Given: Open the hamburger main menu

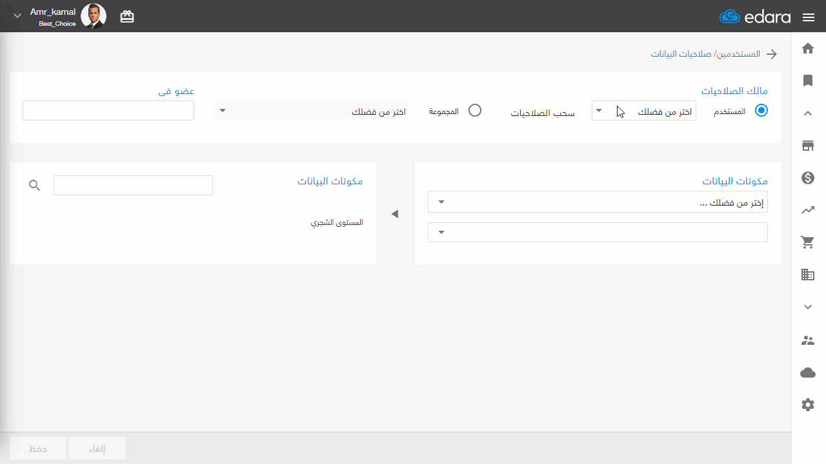Looking at the screenshot, I should [x=809, y=17].
